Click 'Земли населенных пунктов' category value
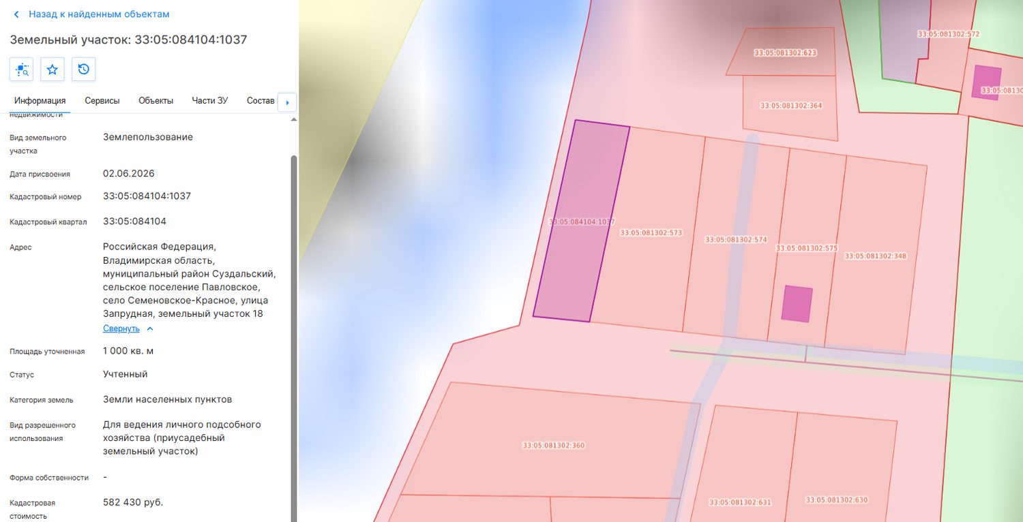The width and height of the screenshot is (1023, 522). tap(167, 399)
